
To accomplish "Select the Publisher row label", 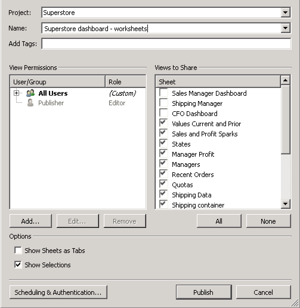I will click(x=51, y=103).
